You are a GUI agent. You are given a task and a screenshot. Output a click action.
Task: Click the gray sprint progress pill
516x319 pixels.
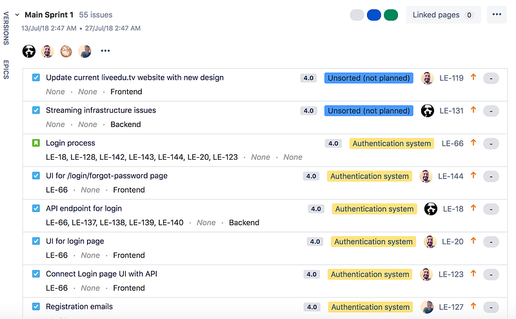357,15
